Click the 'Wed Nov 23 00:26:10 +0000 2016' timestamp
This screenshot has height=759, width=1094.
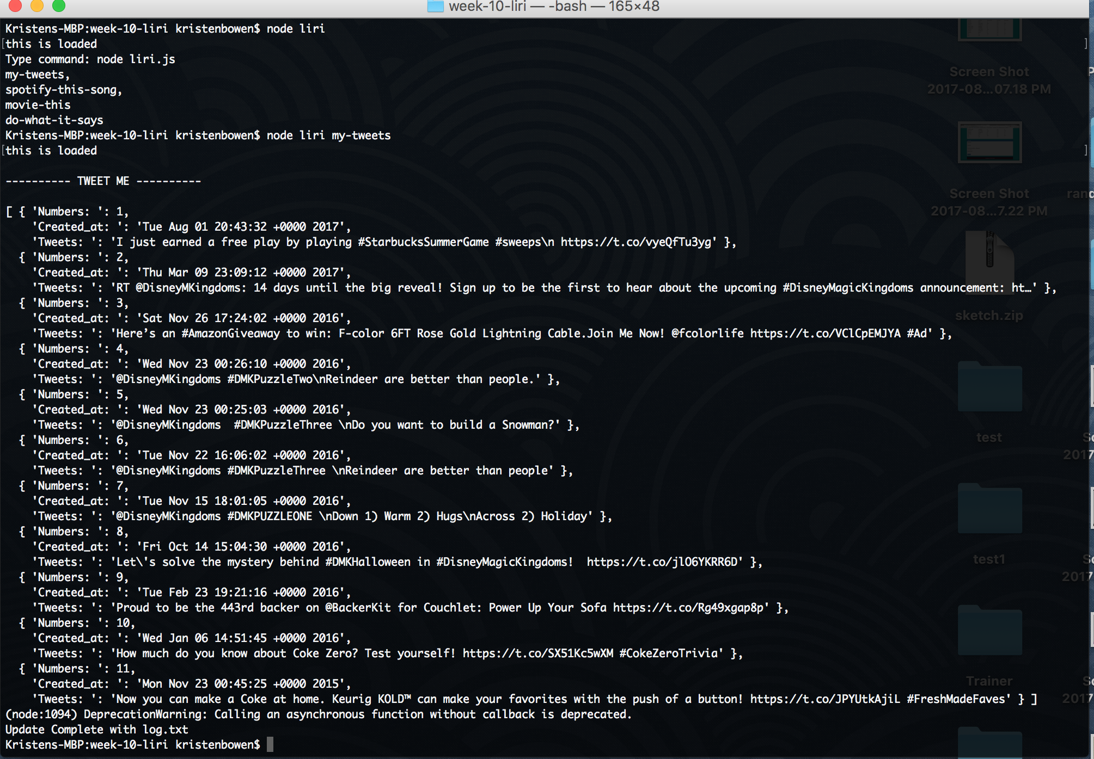pos(240,363)
